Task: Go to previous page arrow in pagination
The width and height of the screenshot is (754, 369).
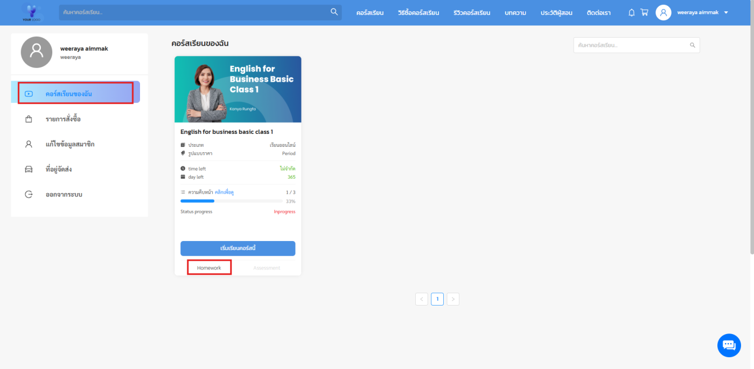Action: click(422, 299)
